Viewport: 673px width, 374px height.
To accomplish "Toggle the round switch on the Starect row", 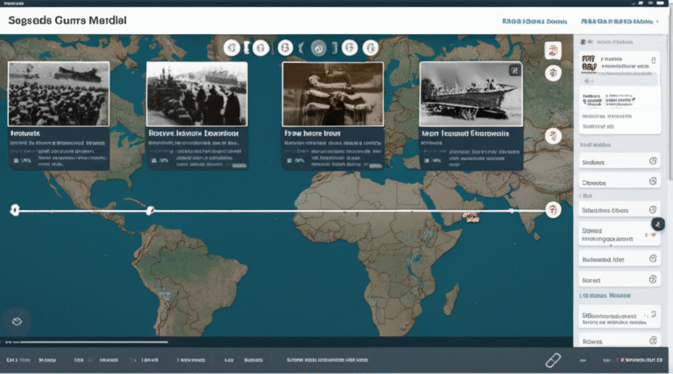I will click(652, 279).
